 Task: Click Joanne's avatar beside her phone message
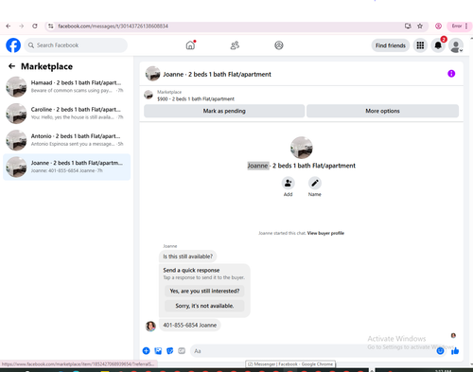[150, 326]
